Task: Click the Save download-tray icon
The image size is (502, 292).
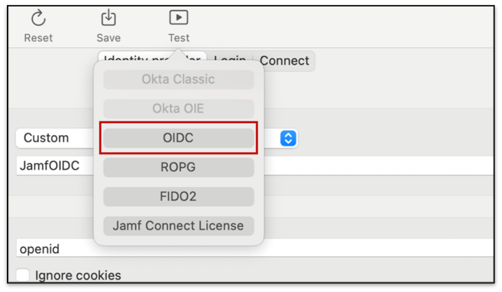Action: (108, 18)
